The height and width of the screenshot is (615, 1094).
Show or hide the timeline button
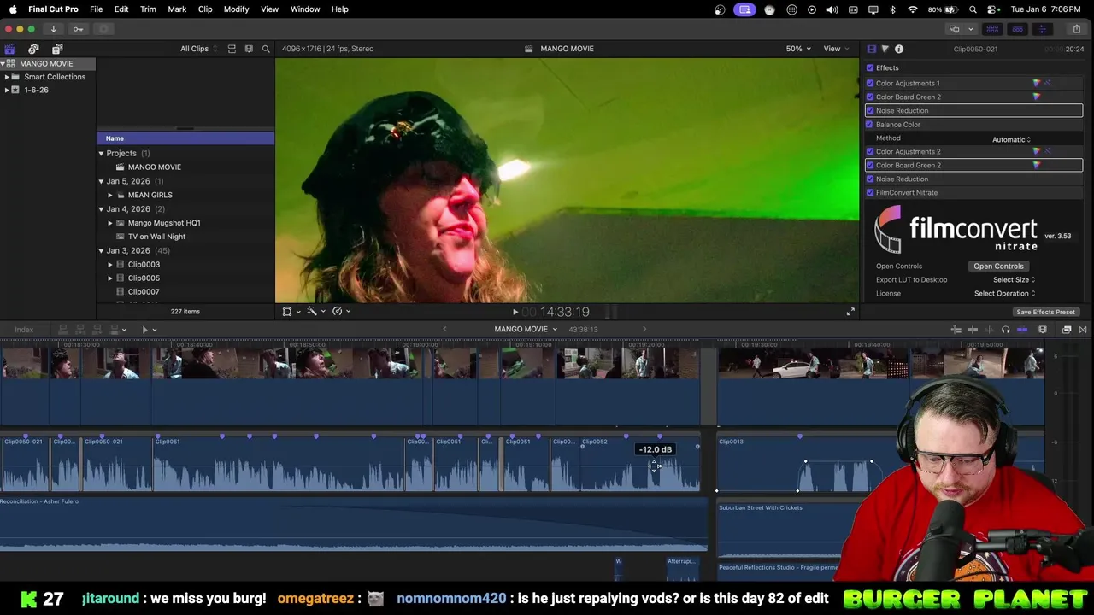(x=1017, y=29)
